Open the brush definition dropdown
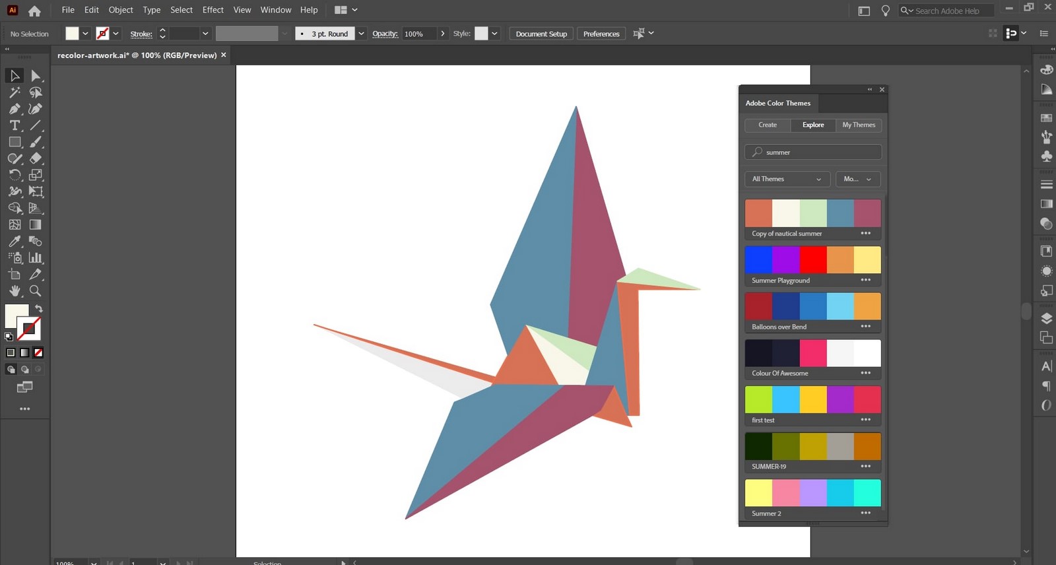The width and height of the screenshot is (1056, 565). pyautogui.click(x=361, y=34)
